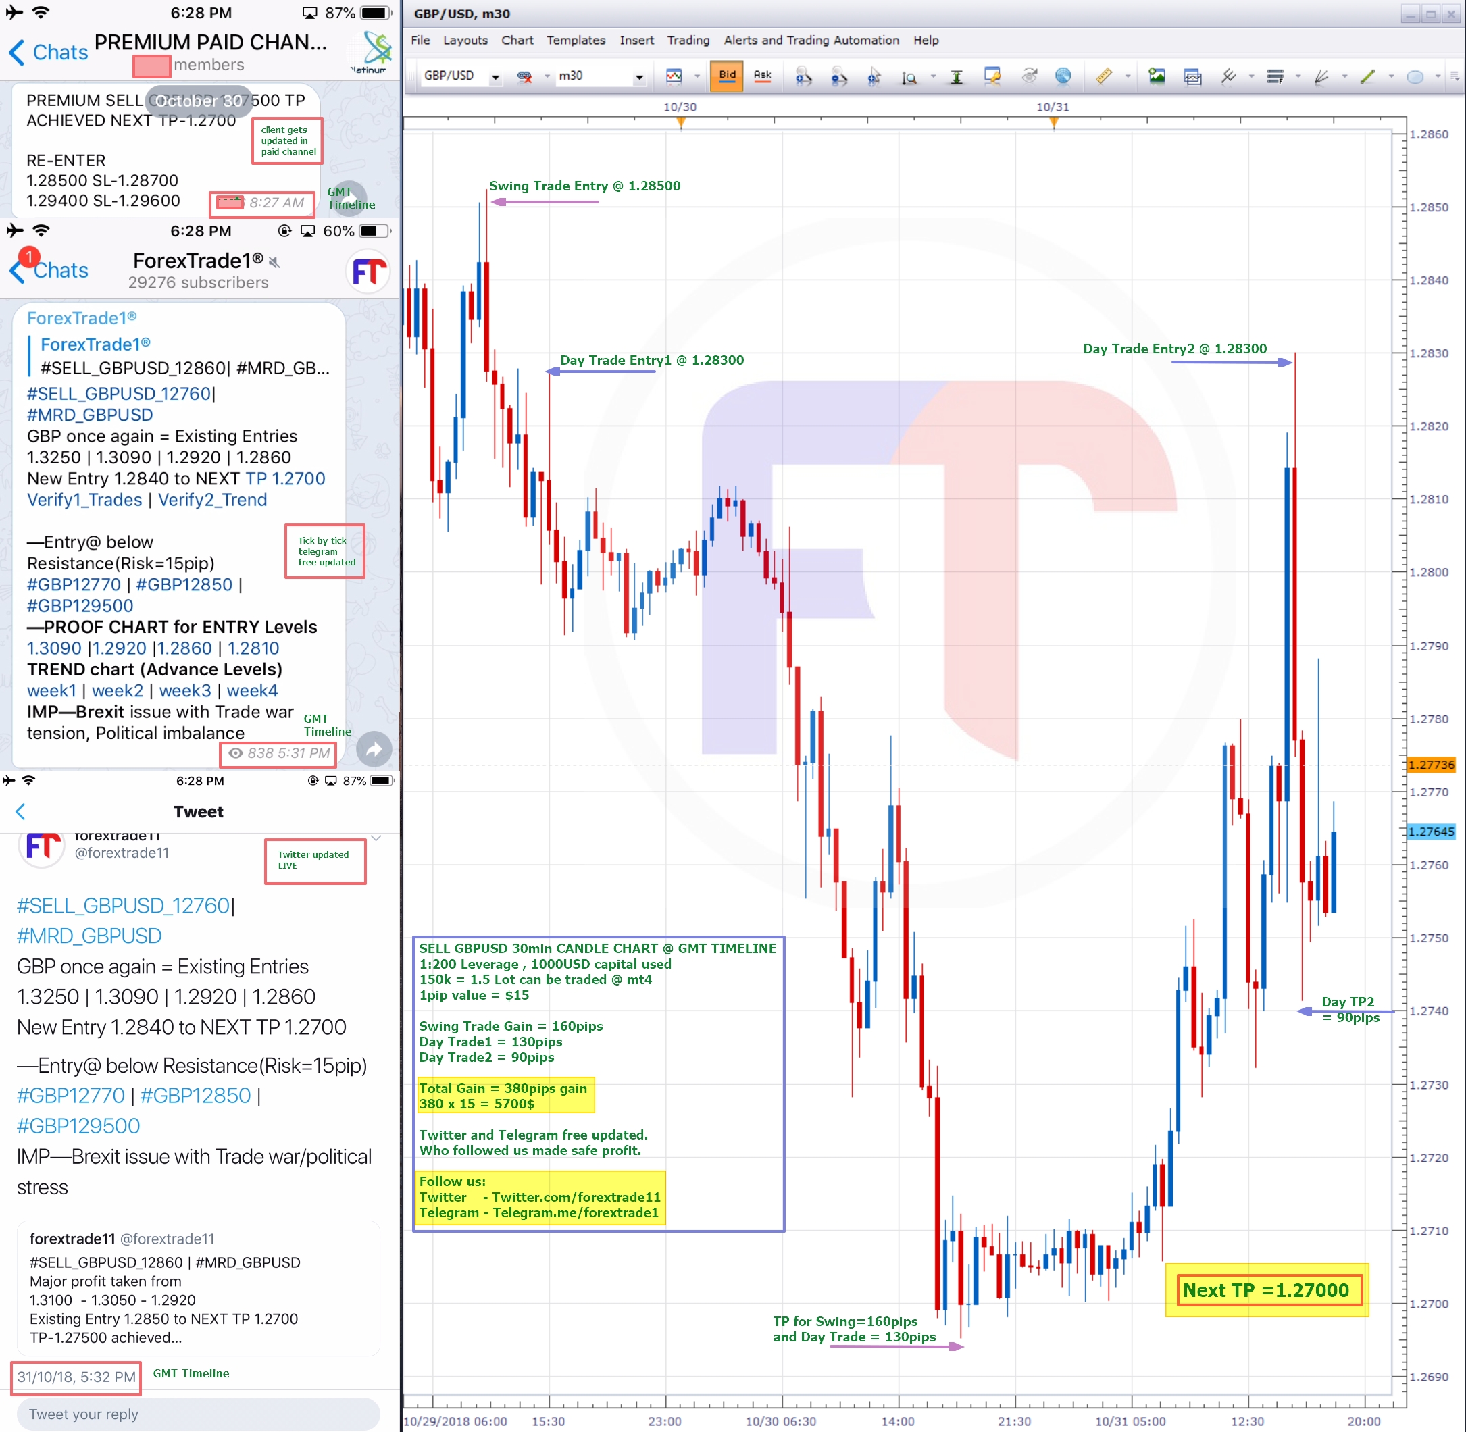1466x1432 pixels.
Task: Select the zoom-in cursor tool
Action: [874, 76]
